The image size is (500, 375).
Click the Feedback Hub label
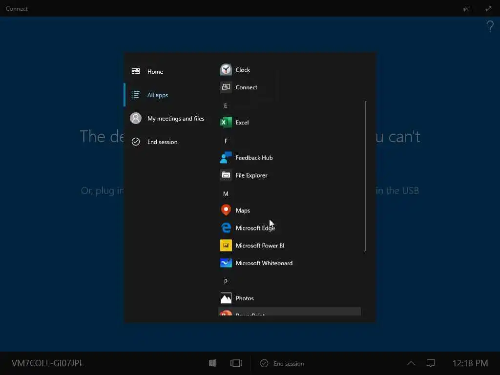pos(254,158)
